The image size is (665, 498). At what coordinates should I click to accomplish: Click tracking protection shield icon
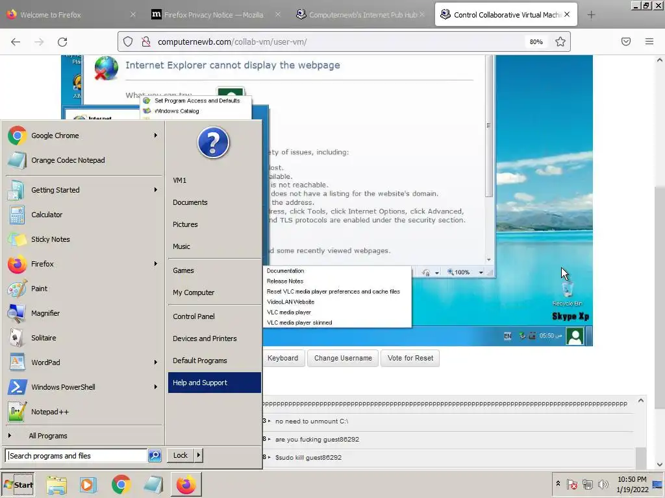[x=128, y=41]
